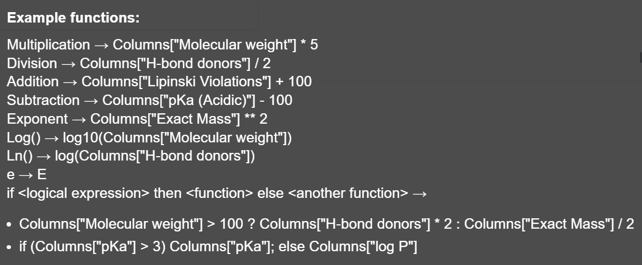Select the word 'Multiplication' in the examples
The width and height of the screenshot is (642, 265).
coord(48,45)
